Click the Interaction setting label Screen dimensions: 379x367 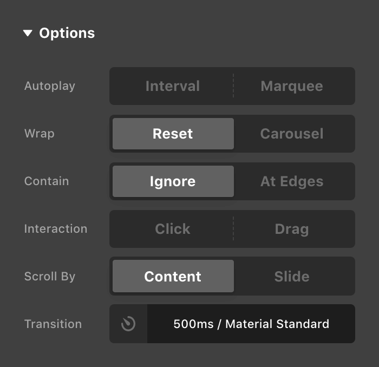(x=56, y=229)
